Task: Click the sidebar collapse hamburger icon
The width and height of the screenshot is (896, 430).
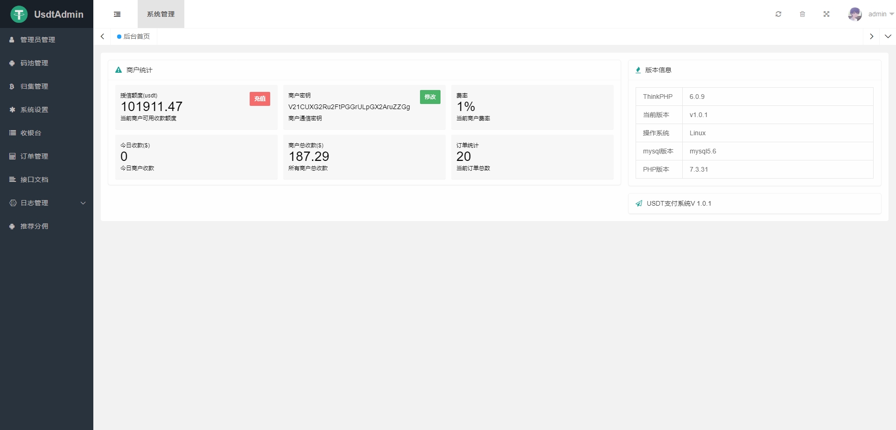Action: [117, 14]
